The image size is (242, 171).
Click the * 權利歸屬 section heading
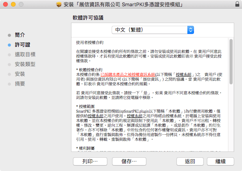pyautogui.click(x=85, y=148)
